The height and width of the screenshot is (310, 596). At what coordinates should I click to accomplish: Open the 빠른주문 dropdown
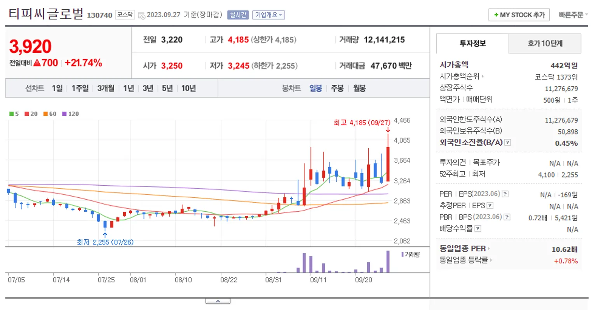(573, 15)
